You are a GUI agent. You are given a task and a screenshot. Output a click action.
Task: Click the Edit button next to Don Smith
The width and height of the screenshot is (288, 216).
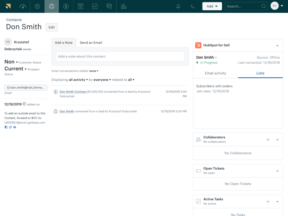coord(51,27)
